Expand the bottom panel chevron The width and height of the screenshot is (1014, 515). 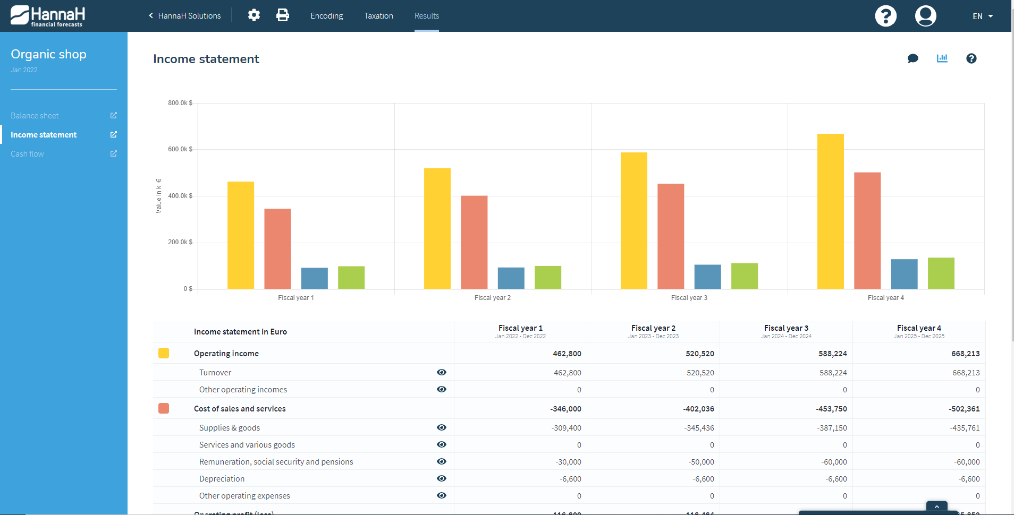coord(937,507)
